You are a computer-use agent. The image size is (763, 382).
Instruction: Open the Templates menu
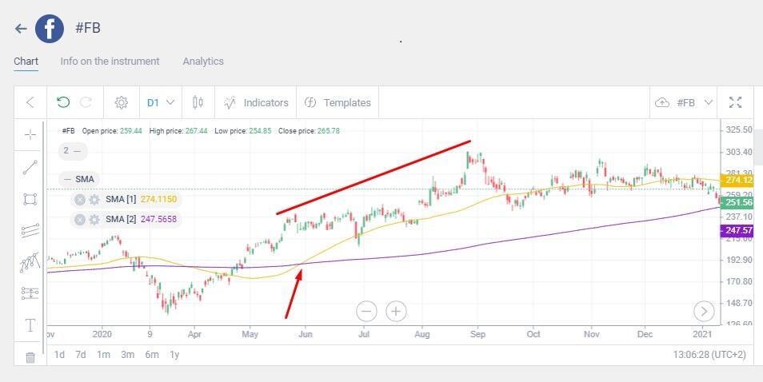coord(338,102)
